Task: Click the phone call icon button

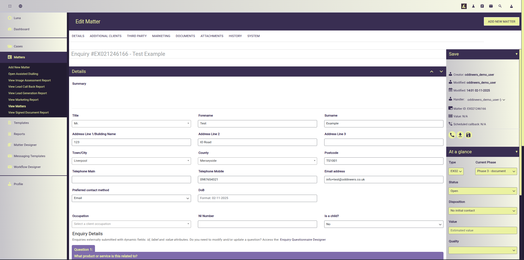Action: point(452,135)
